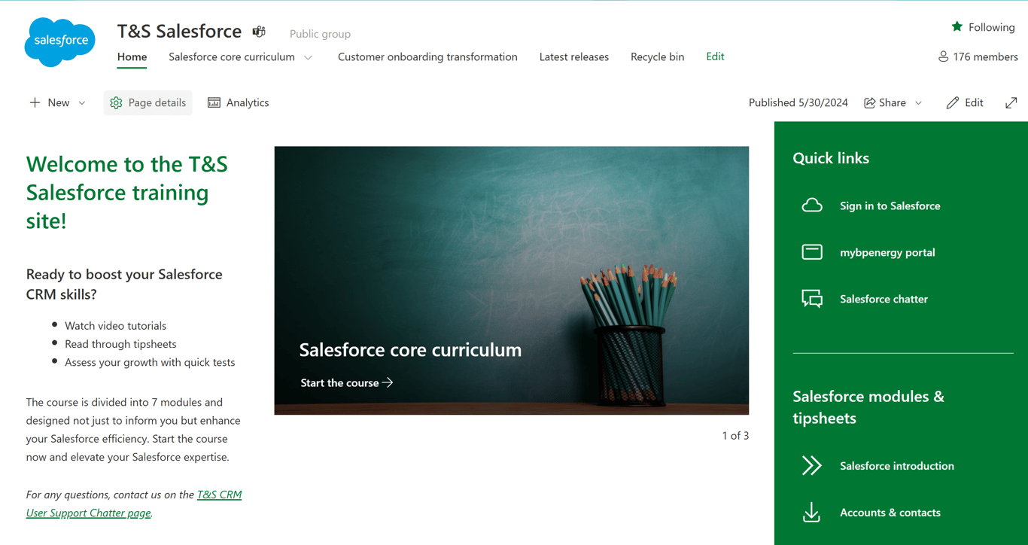
Task: Click the 1 of 3 slide counter
Action: [x=735, y=435]
